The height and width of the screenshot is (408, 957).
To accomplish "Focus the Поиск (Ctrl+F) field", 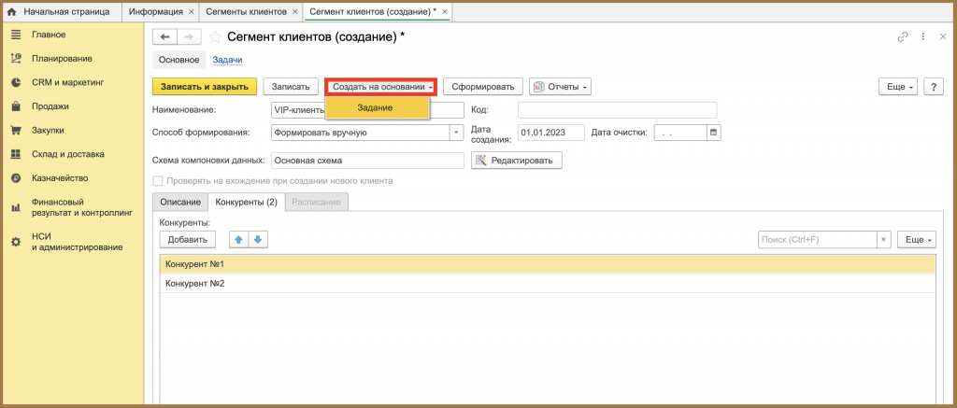I will click(818, 240).
